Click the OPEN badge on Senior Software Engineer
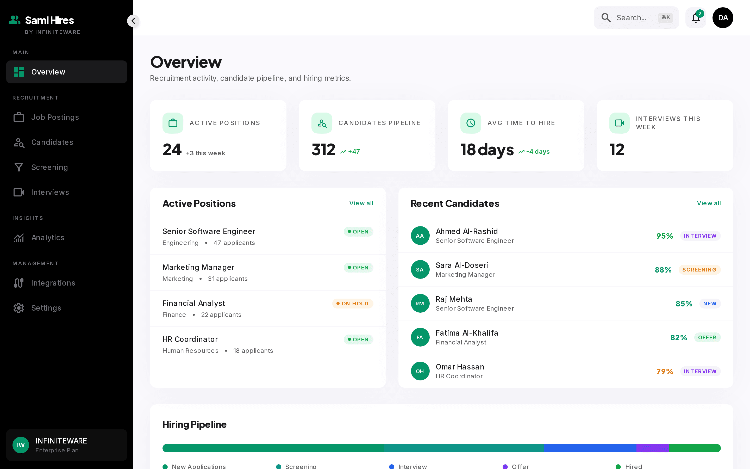The image size is (750, 469). pyautogui.click(x=358, y=232)
